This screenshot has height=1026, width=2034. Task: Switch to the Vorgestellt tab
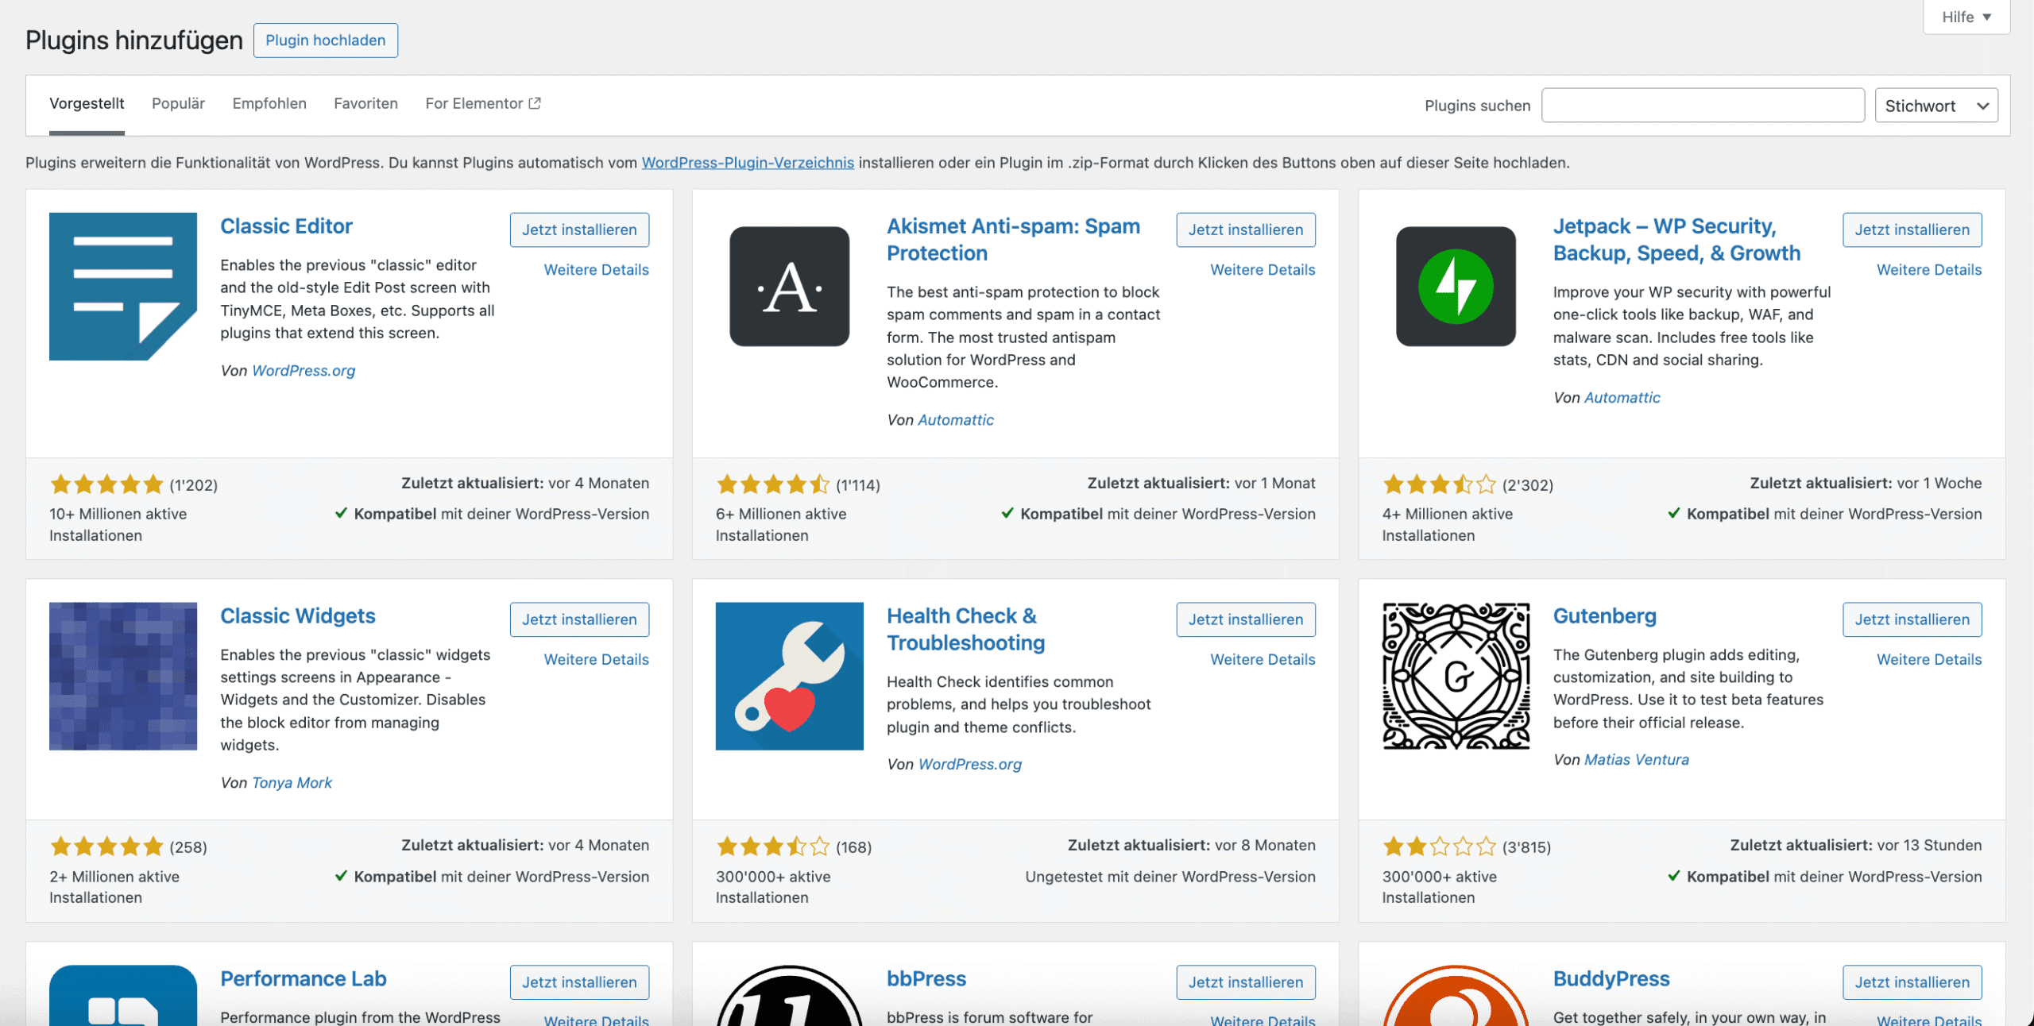coord(87,103)
